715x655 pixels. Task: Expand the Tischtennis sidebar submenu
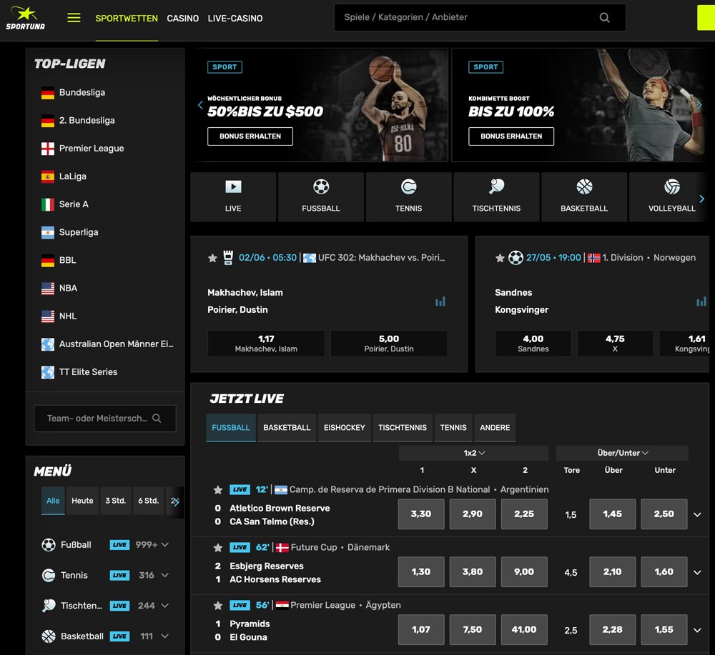[165, 606]
